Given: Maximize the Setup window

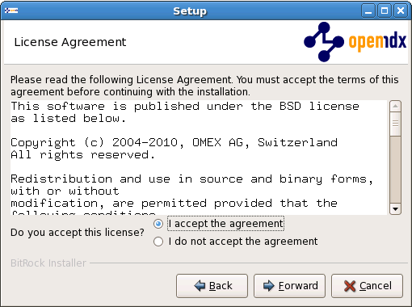Looking at the screenshot, I should [385, 11].
